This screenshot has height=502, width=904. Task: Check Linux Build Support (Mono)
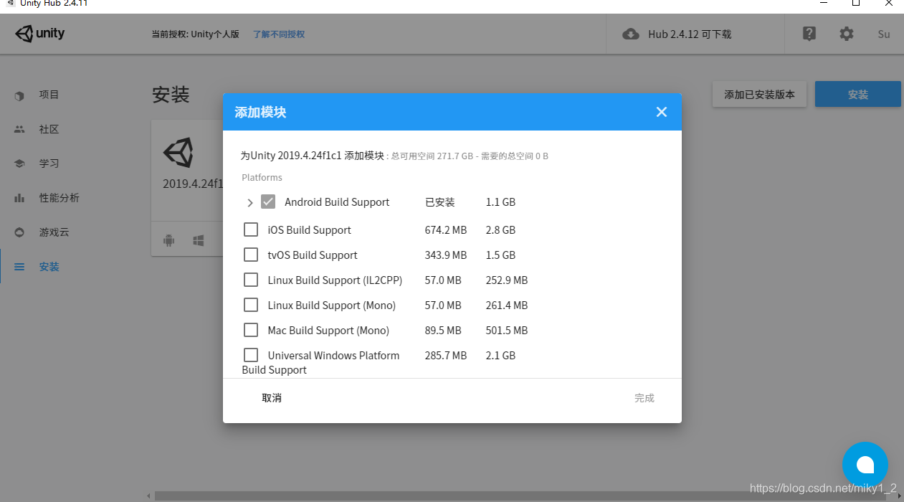click(x=251, y=305)
